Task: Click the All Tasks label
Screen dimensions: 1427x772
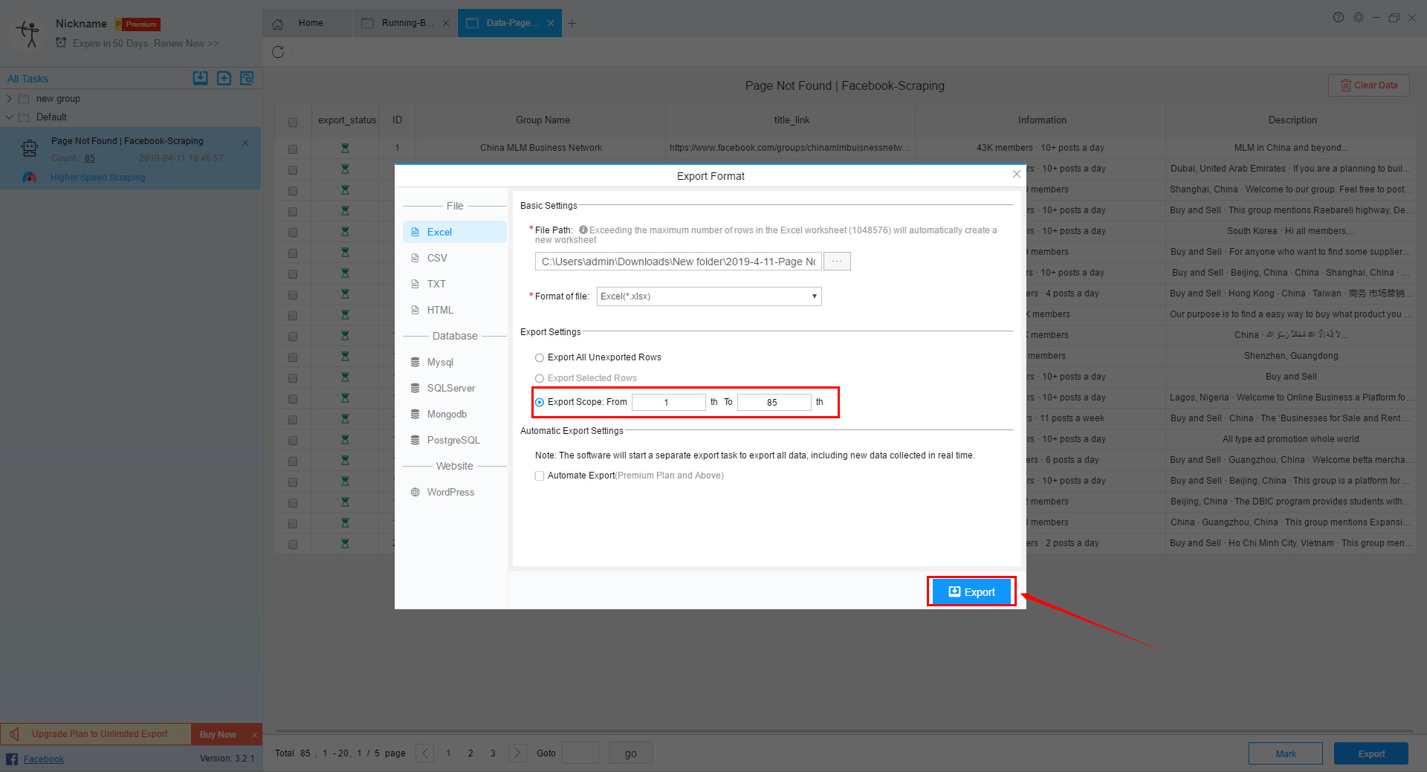Action: (27, 79)
